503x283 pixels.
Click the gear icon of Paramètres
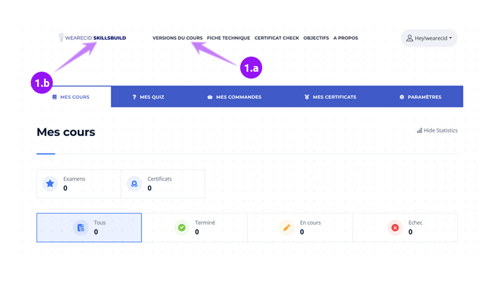tap(402, 97)
